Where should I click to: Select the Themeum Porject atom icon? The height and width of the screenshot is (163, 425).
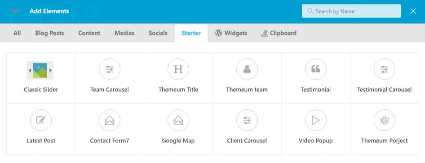pos(385,120)
